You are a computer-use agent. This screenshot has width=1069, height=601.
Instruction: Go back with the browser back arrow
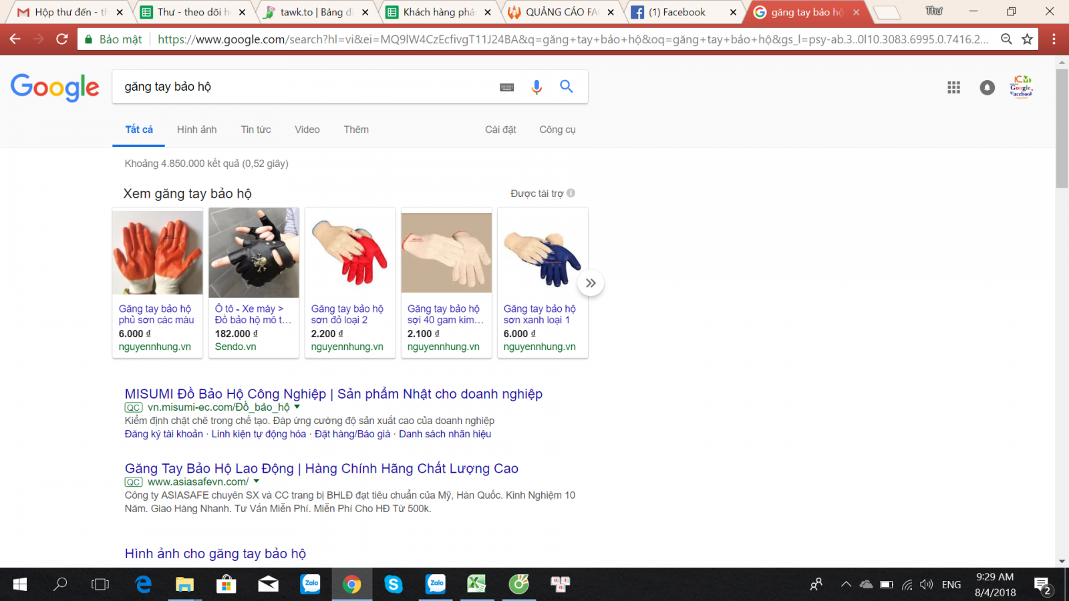tap(15, 39)
